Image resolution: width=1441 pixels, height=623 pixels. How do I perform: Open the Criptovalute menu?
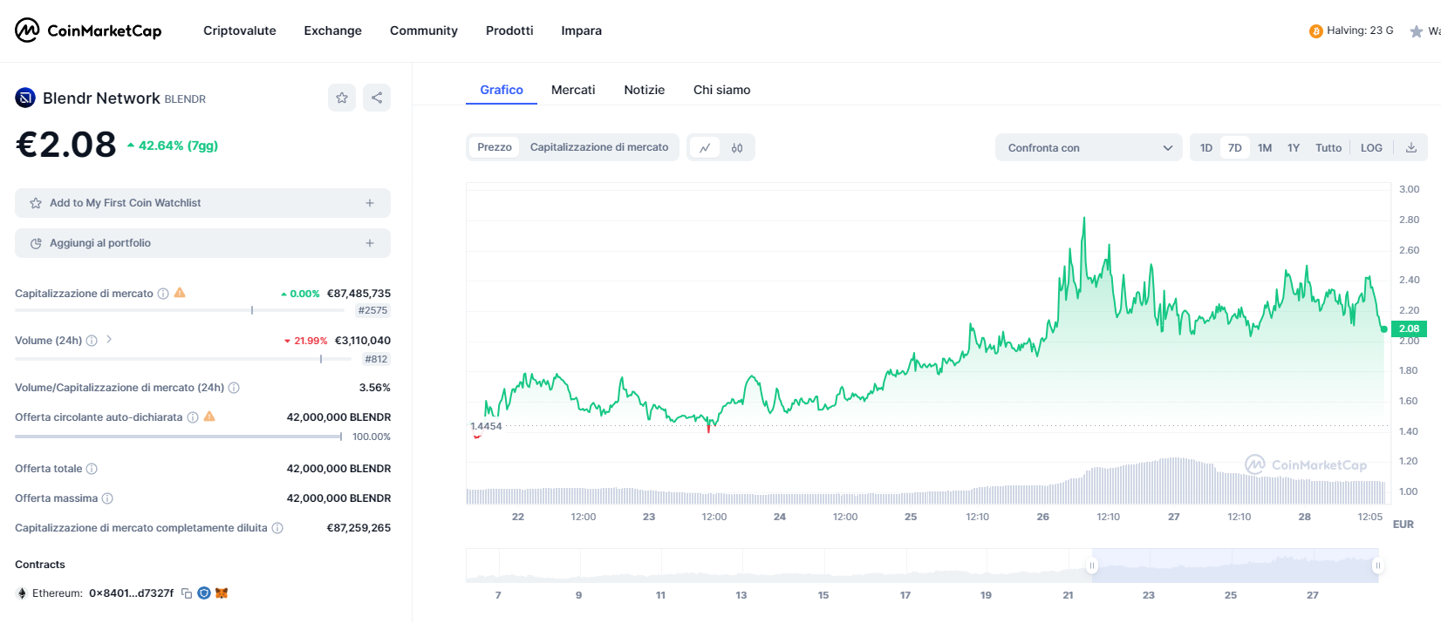[240, 30]
